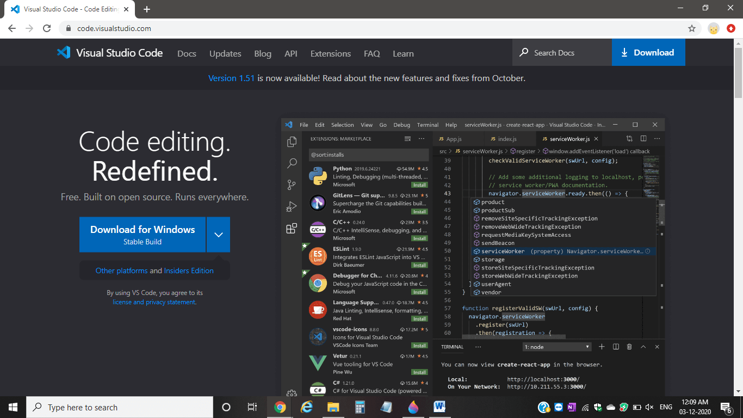Click the Explorer files icon in VS Code activity bar
Viewport: 743px width, 418px height.
click(292, 142)
